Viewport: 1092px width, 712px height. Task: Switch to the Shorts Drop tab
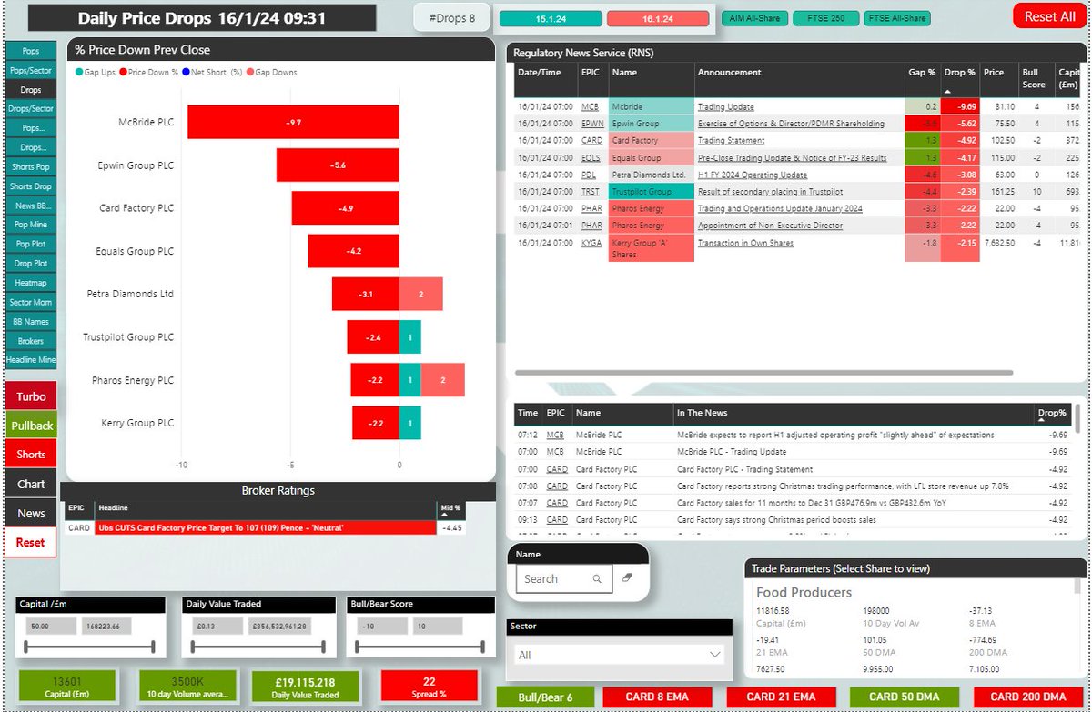pyautogui.click(x=30, y=186)
